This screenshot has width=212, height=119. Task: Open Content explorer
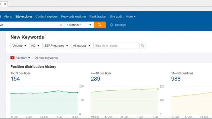47,16
